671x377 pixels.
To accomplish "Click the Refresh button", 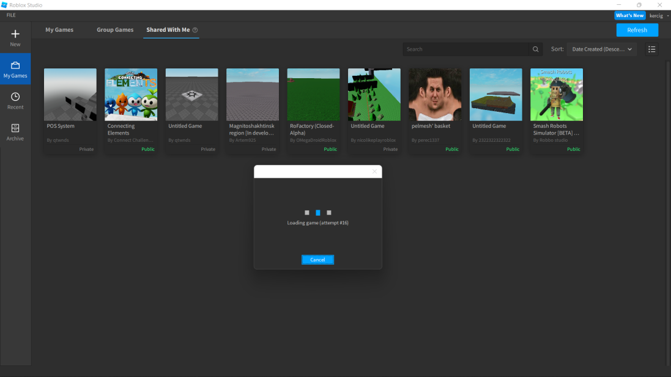I will [637, 29].
